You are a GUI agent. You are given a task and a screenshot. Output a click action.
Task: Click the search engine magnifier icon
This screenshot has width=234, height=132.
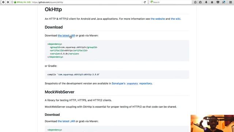(x=151, y=2)
